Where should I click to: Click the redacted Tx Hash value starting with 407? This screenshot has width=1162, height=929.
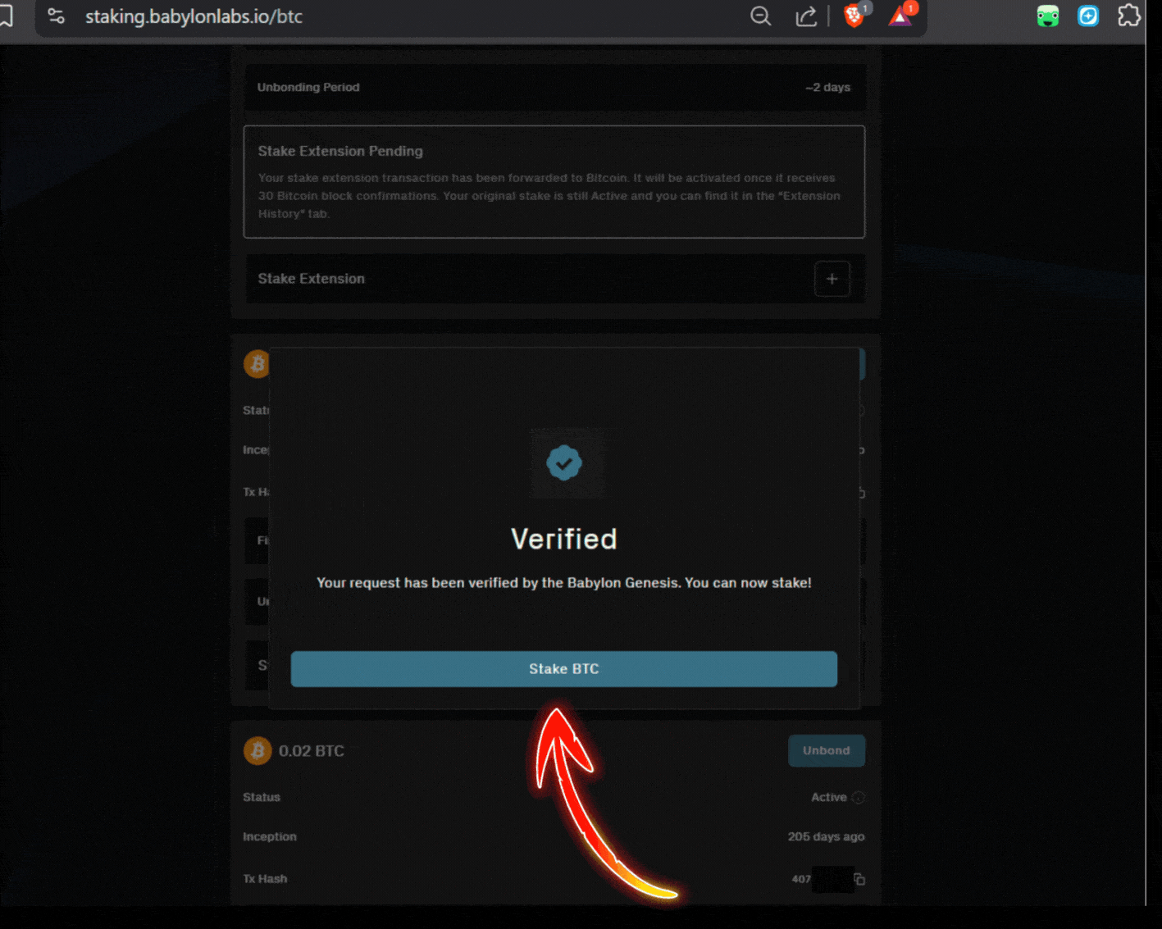click(x=832, y=879)
